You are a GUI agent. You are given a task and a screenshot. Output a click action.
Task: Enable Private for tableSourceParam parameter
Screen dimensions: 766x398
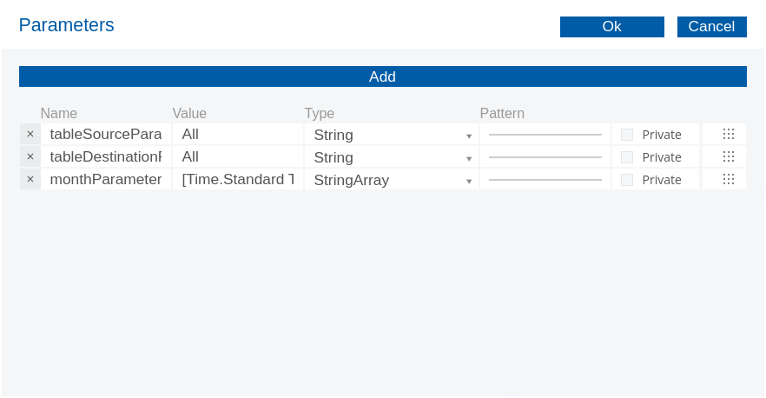tap(627, 135)
